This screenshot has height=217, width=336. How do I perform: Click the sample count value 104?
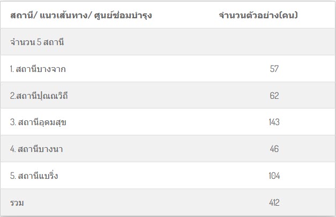(x=274, y=176)
